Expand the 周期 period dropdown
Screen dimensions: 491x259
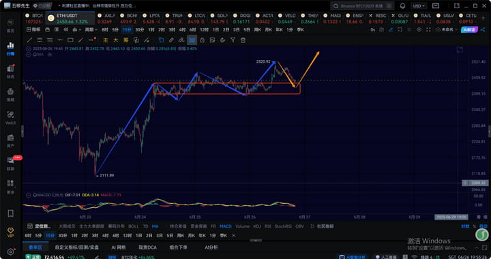click(x=91, y=30)
